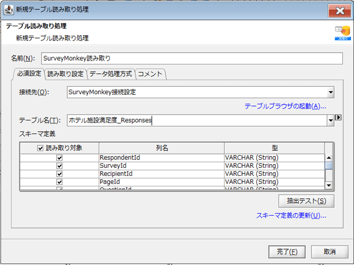Viewport: 354px width, 265px height.
Task: Click VARCHAR (String) type for RespondentId
Action: tap(274, 158)
